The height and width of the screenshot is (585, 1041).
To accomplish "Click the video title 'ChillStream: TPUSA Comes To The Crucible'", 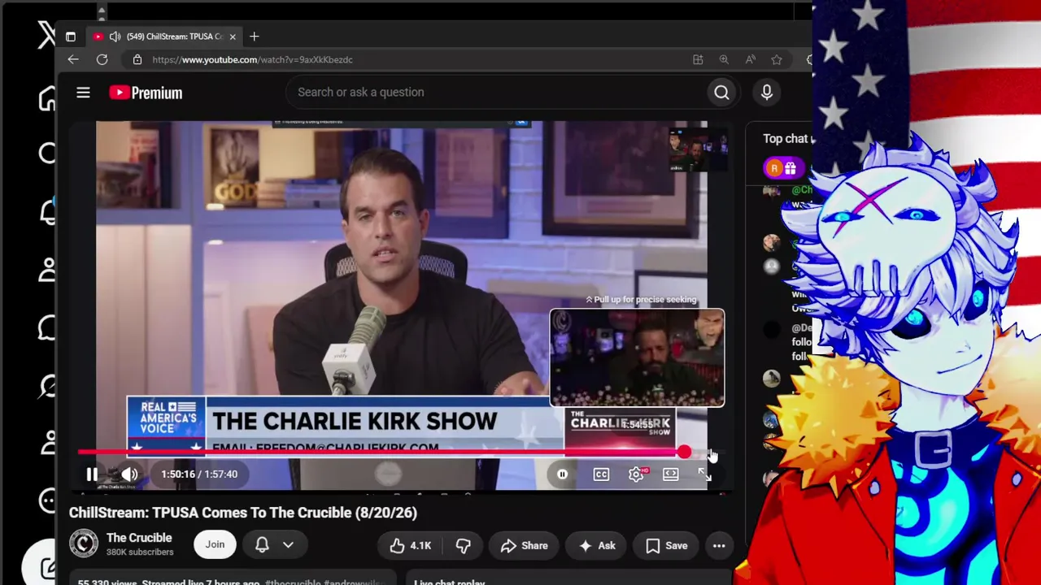I will coord(242,513).
